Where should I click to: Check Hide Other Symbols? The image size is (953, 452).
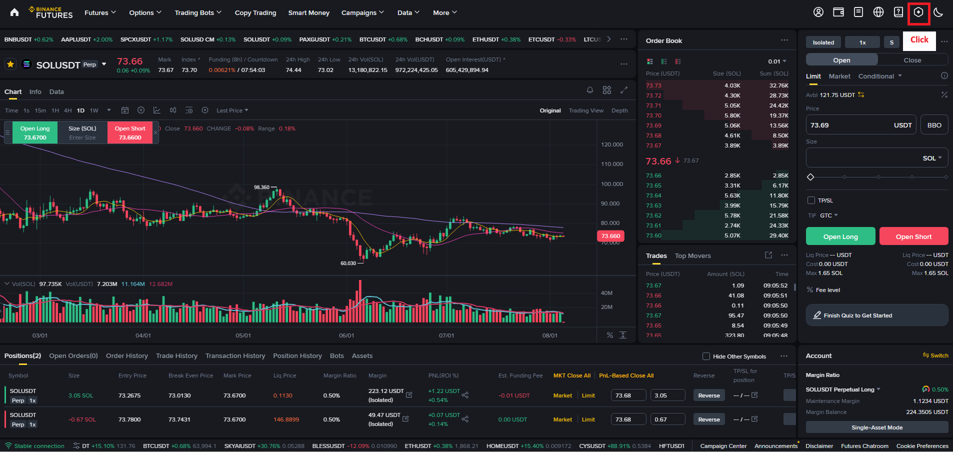pyautogui.click(x=706, y=356)
